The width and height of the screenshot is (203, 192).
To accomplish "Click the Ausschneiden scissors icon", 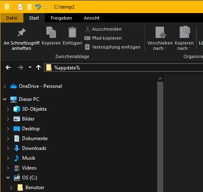I will (88, 29).
